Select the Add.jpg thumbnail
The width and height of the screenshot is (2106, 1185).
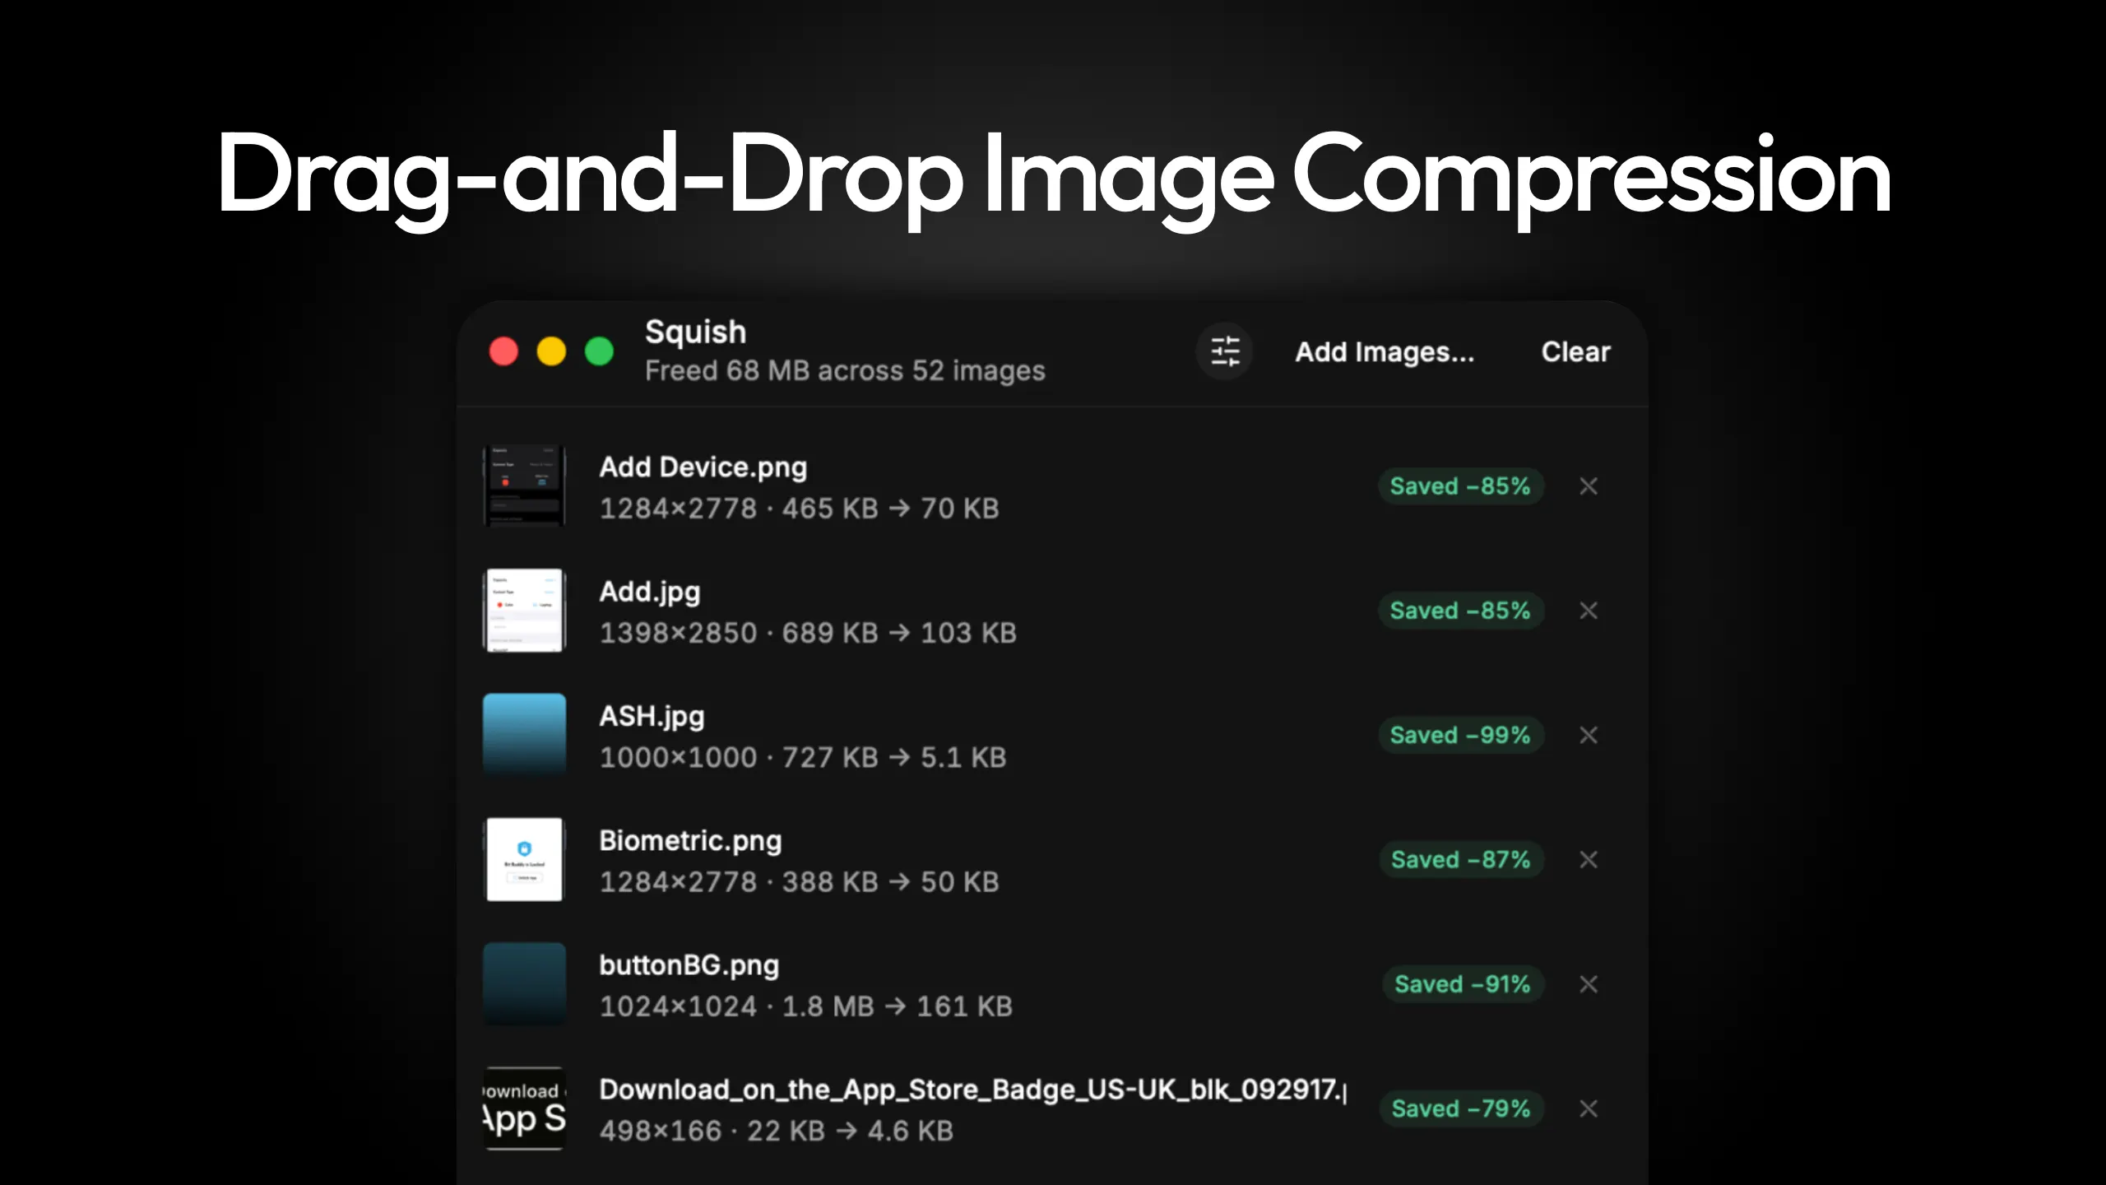click(x=524, y=611)
